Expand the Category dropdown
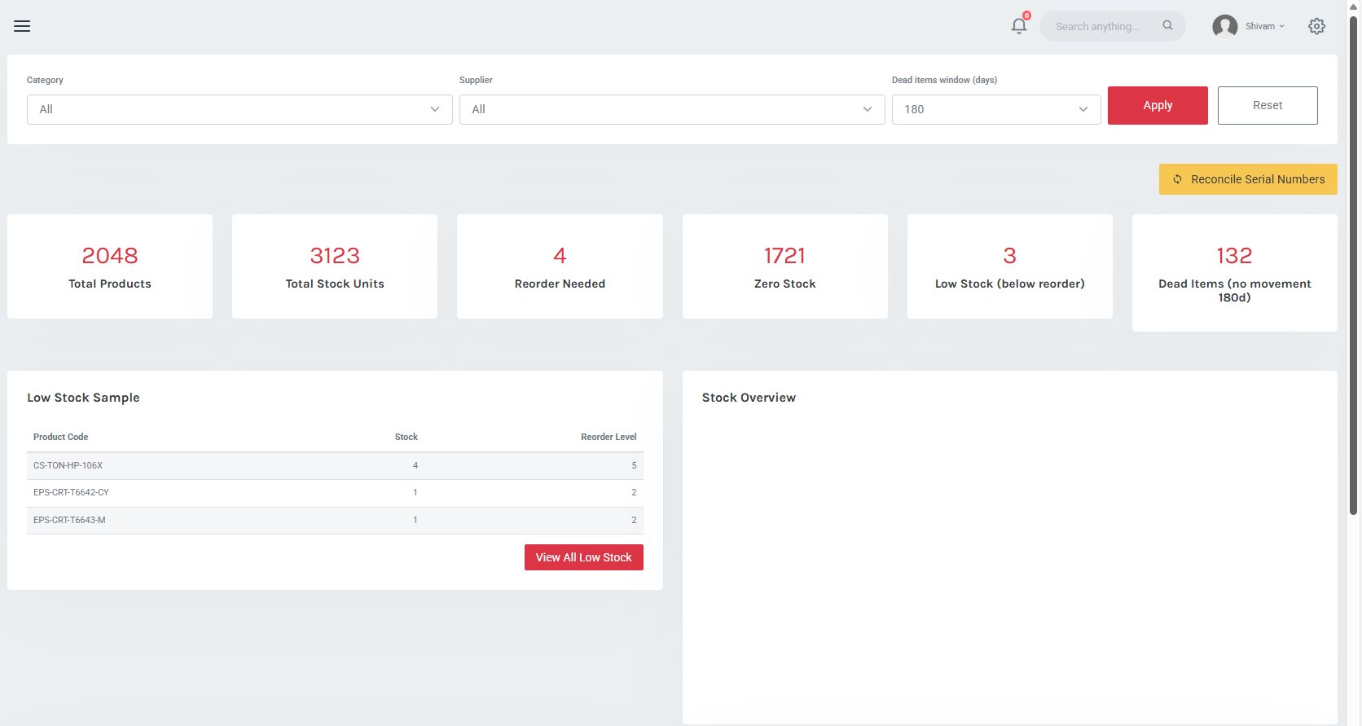 (239, 109)
